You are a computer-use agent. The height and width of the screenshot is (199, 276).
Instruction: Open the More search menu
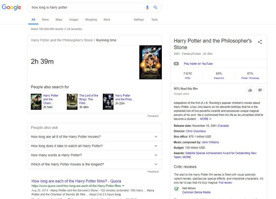[107, 20]
